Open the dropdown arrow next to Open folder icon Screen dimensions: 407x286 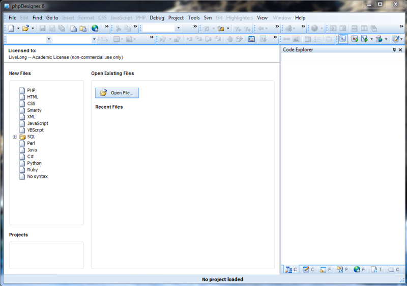[33, 29]
